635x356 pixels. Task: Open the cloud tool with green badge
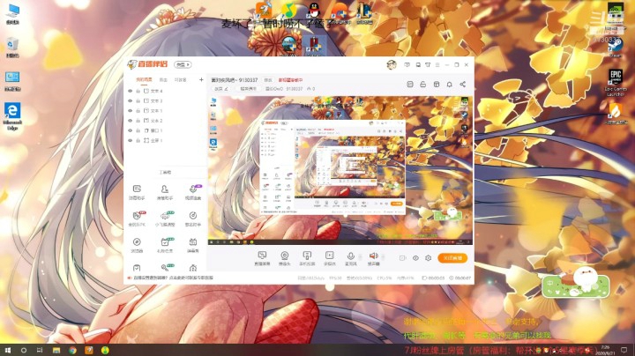[164, 218]
